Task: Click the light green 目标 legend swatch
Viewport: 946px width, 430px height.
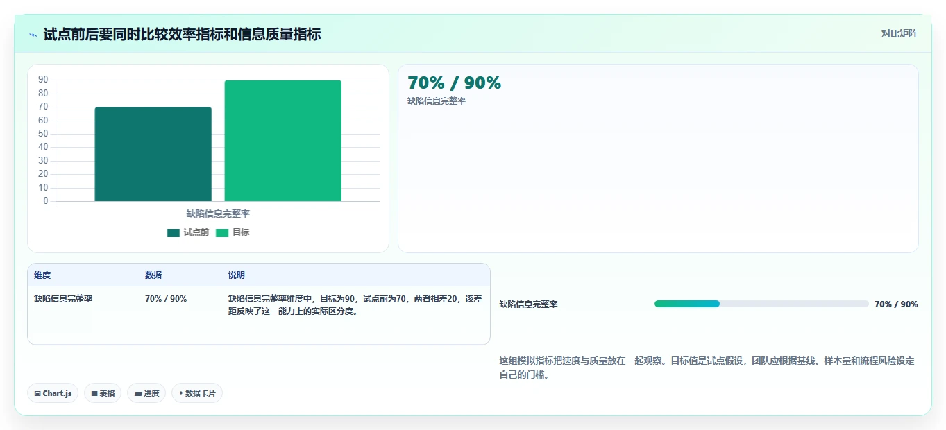Action: click(222, 232)
